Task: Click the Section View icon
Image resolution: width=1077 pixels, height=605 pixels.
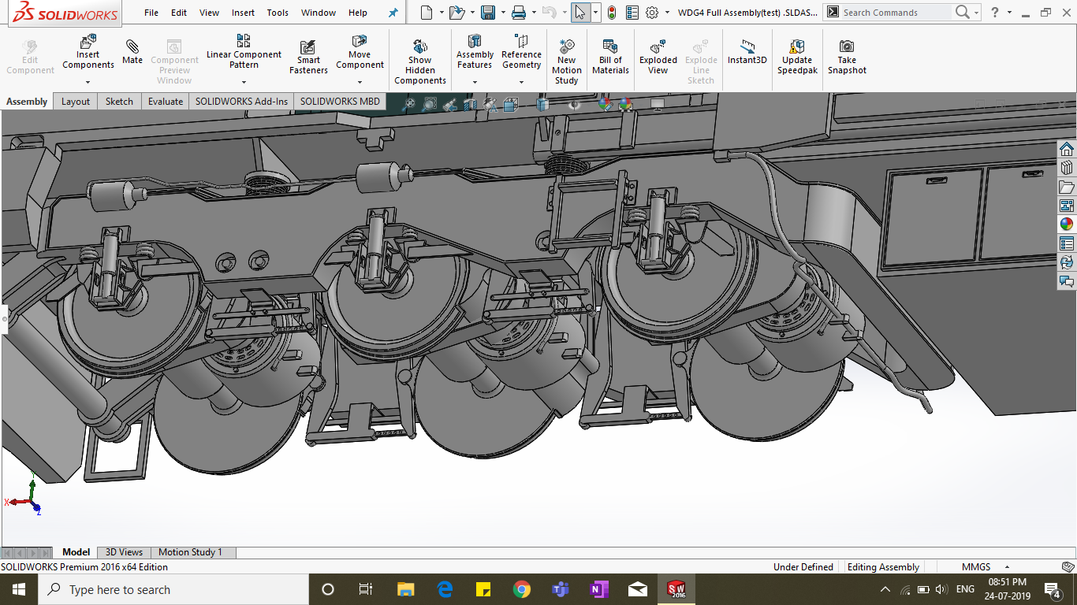Action: [x=470, y=104]
